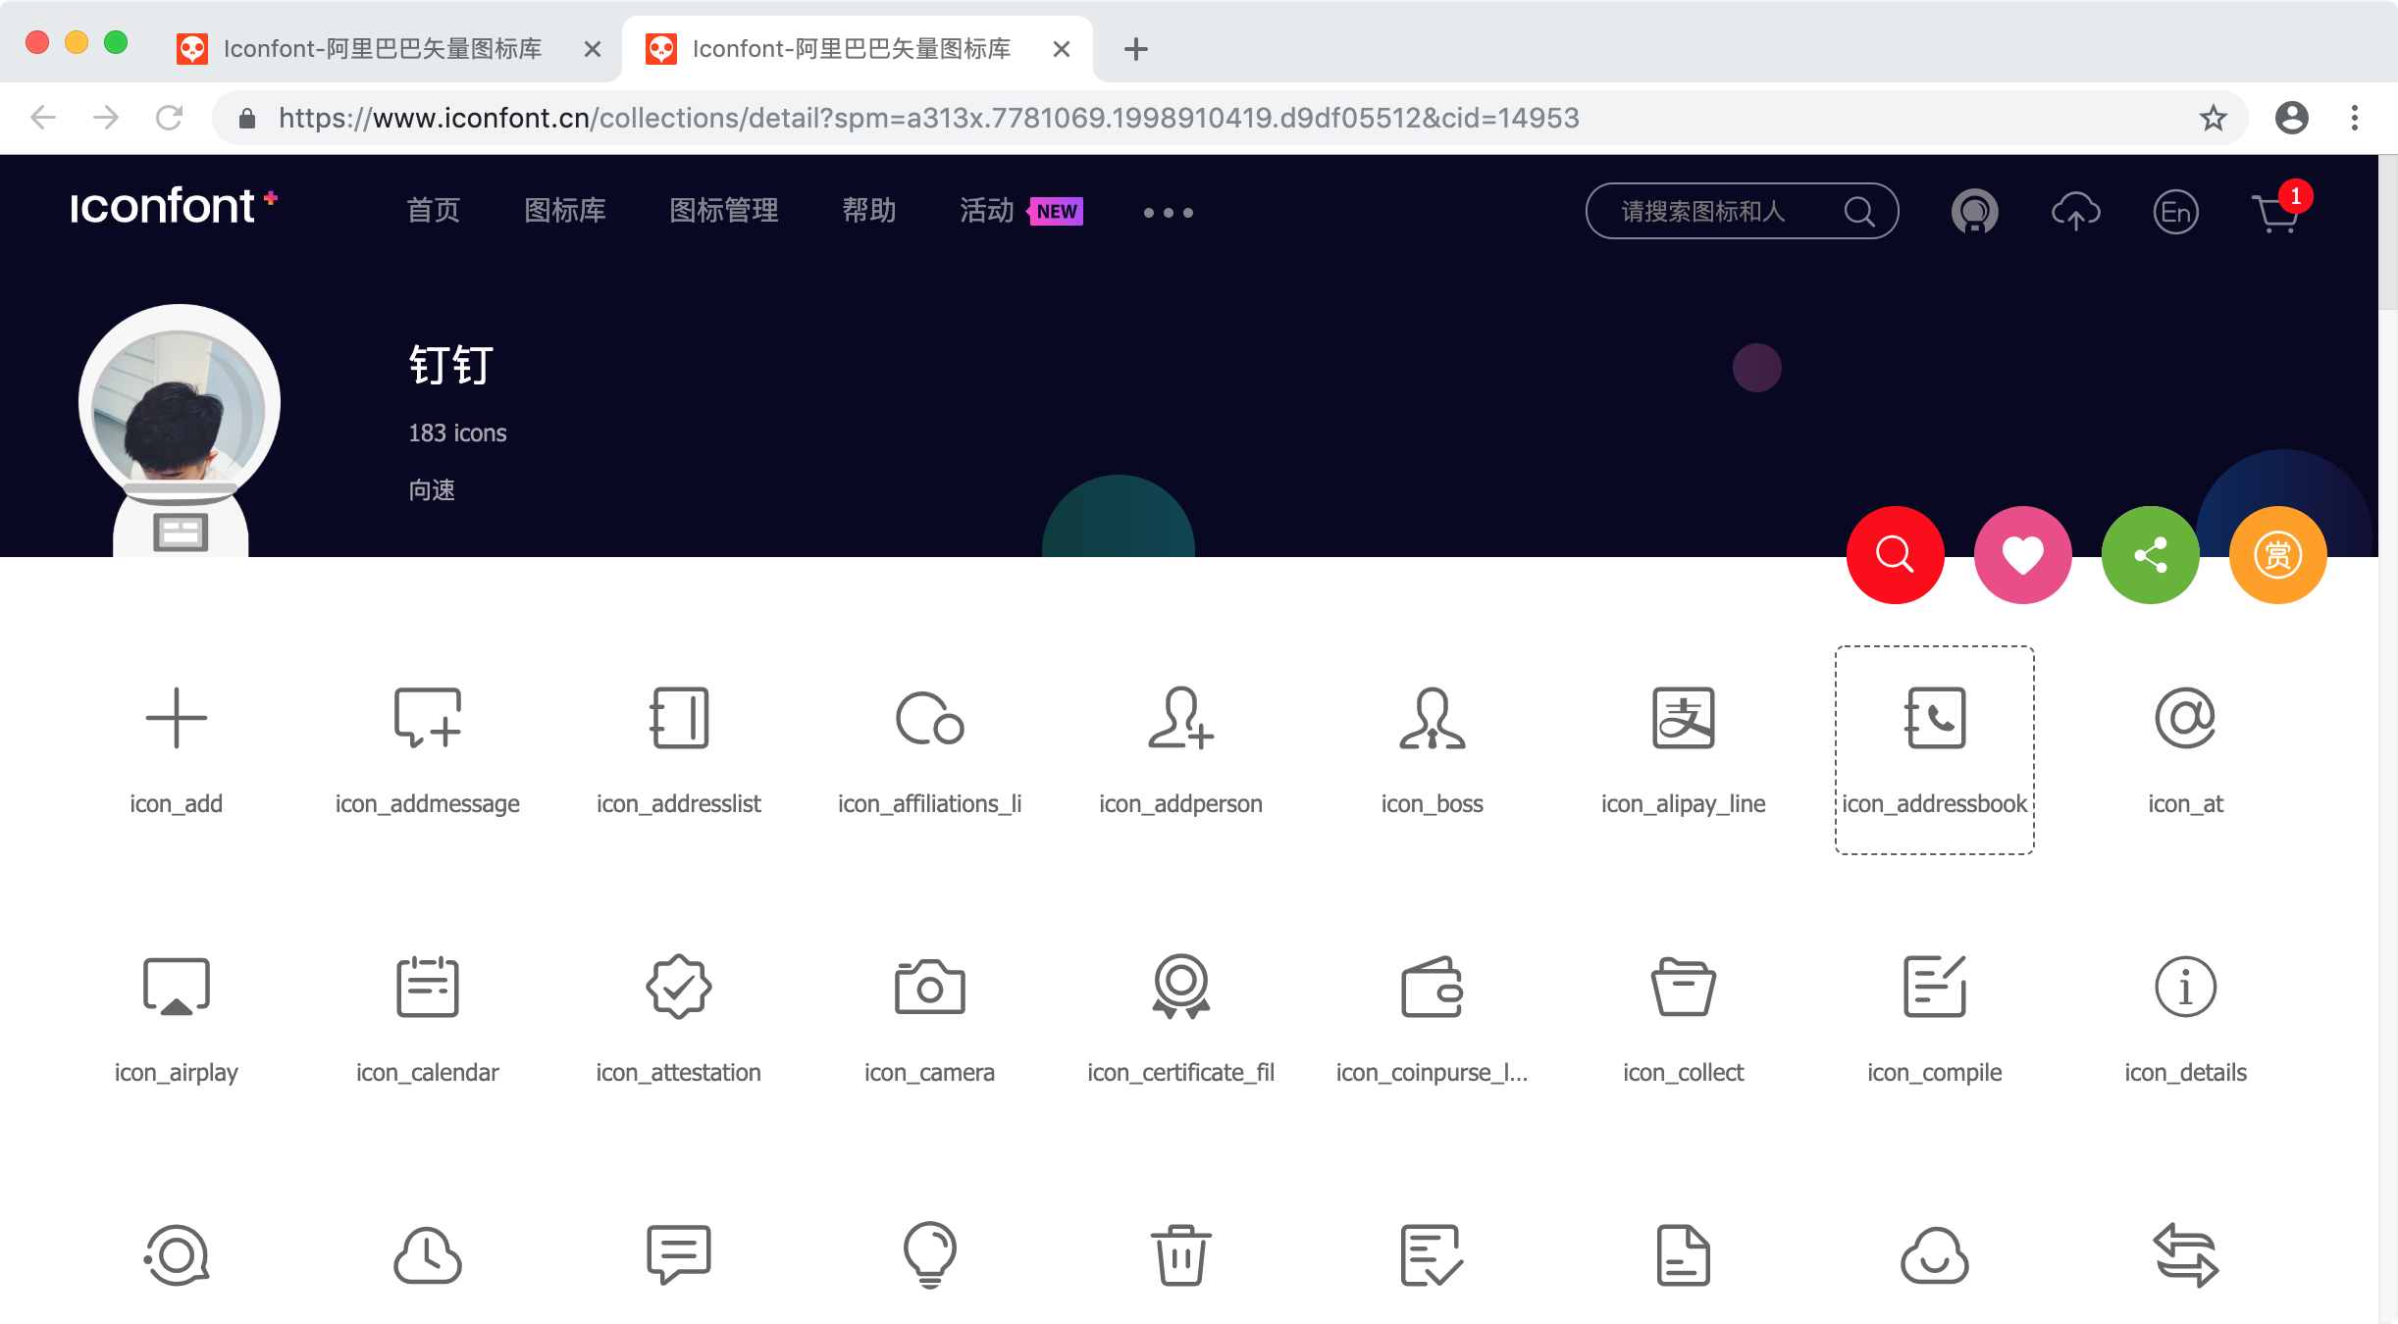Click the 请搜索图标和人 search field
Image resolution: width=2398 pixels, height=1324 pixels.
tap(1717, 211)
